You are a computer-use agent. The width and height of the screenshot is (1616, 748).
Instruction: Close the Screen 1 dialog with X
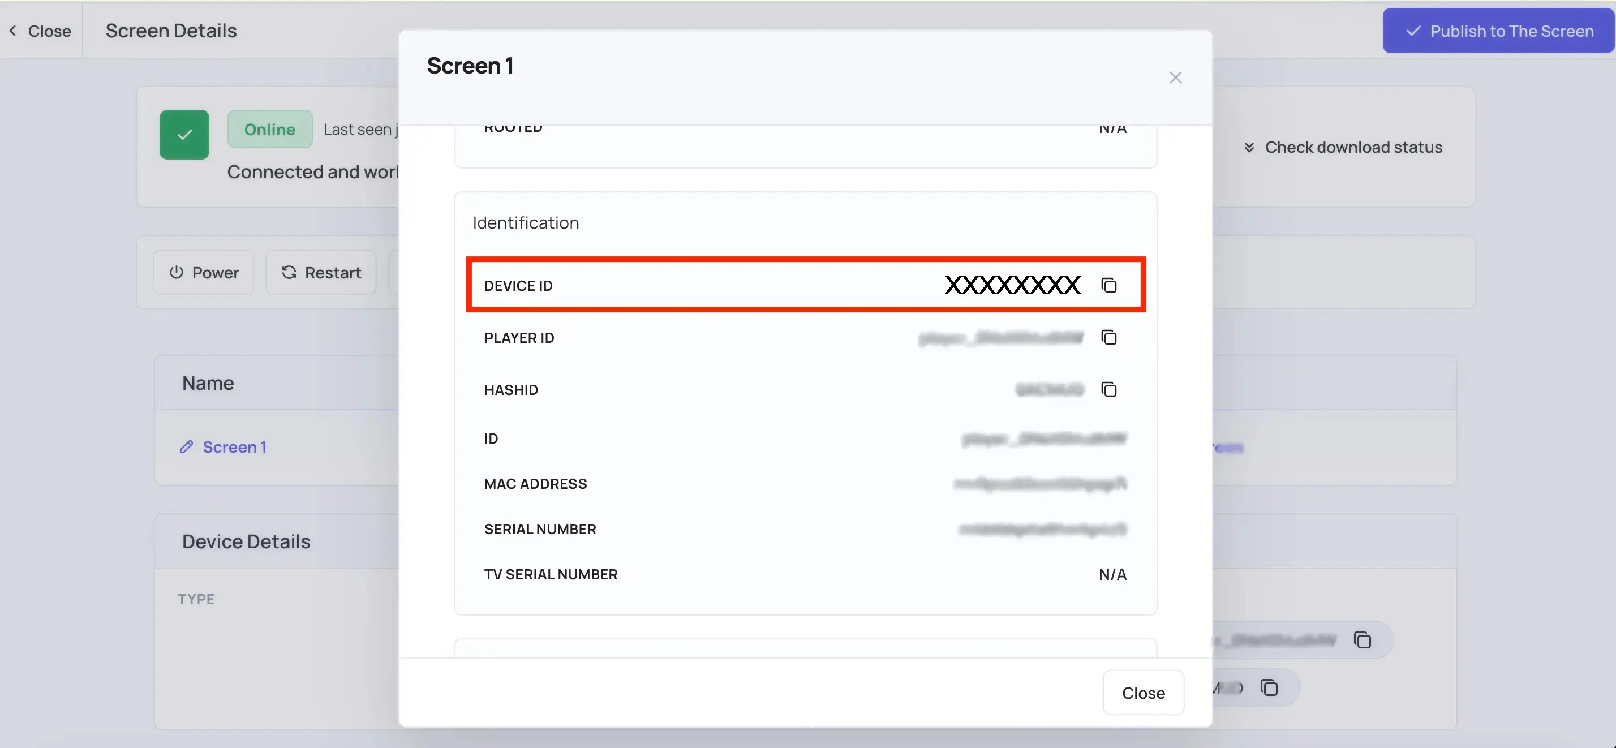tap(1175, 78)
